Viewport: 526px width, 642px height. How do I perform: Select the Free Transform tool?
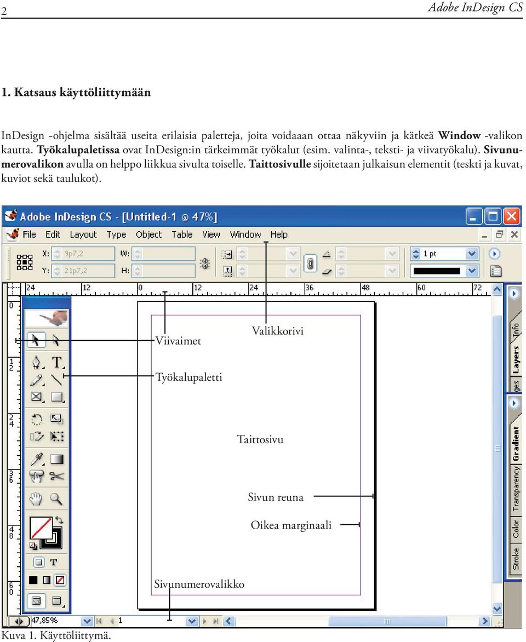coord(56,437)
